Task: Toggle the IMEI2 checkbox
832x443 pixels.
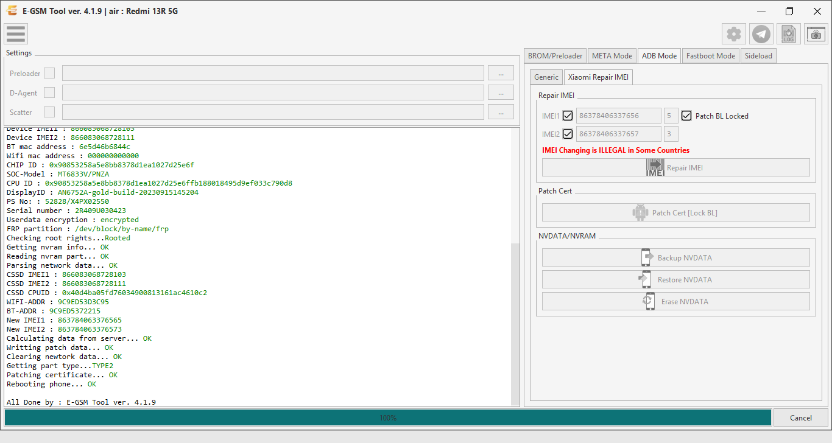Action: pyautogui.click(x=568, y=134)
